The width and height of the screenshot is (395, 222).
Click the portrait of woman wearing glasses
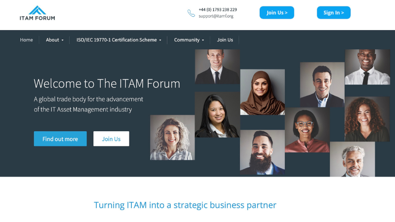[307, 130]
